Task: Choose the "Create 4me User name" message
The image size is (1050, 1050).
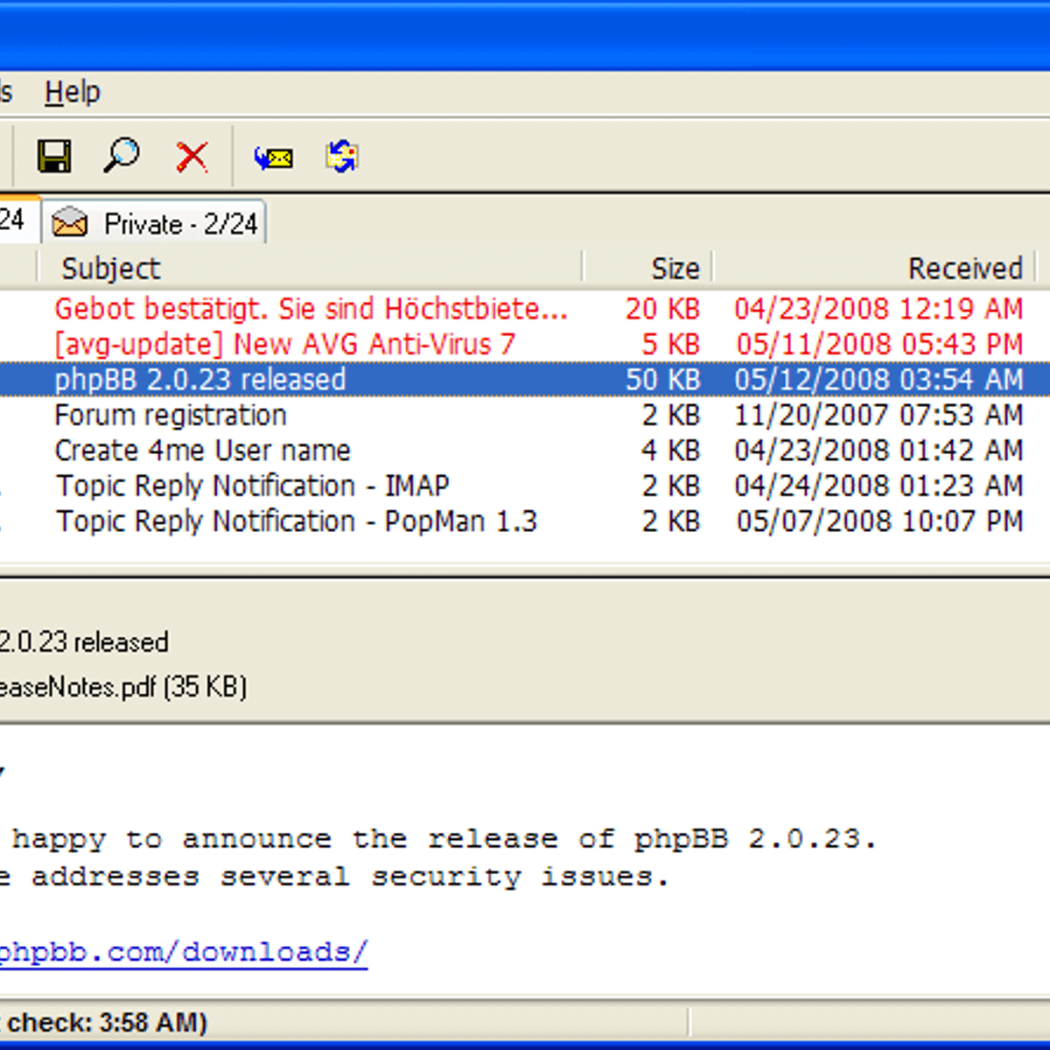Action: [x=202, y=451]
